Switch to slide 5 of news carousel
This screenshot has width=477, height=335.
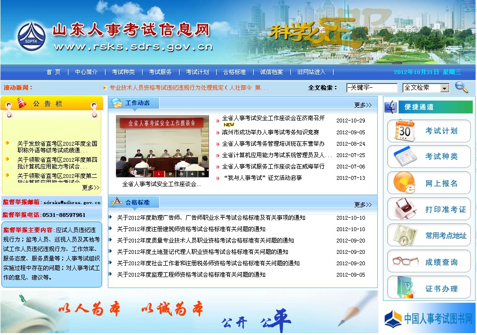click(203, 174)
